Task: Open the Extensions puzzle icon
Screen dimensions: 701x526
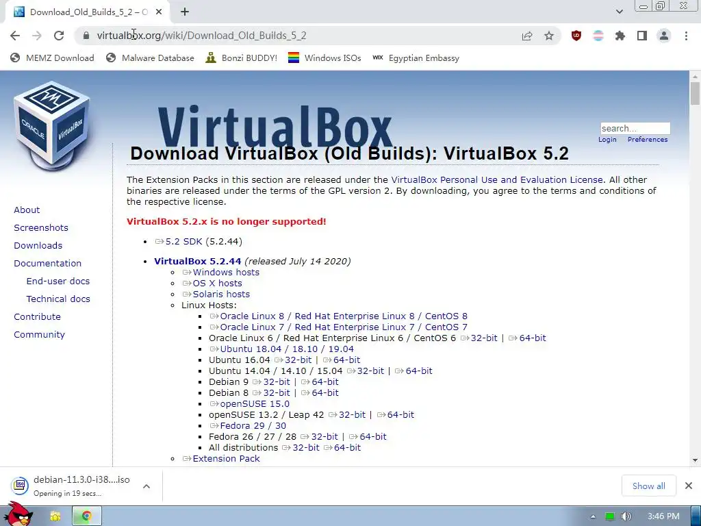Action: coord(620,36)
